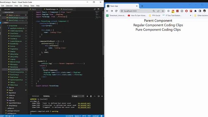Go forward in the Chrome browser
Viewport: 208px width, 117px height.
(112, 11)
